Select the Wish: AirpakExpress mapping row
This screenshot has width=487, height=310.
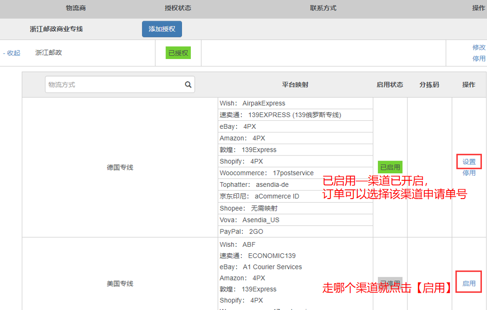(295, 103)
